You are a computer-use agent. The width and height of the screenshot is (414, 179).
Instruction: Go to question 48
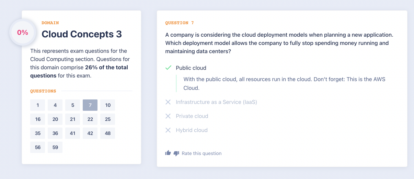(108, 133)
